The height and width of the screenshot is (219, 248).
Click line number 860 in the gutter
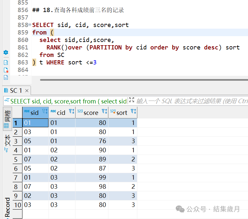[x=23, y=40]
